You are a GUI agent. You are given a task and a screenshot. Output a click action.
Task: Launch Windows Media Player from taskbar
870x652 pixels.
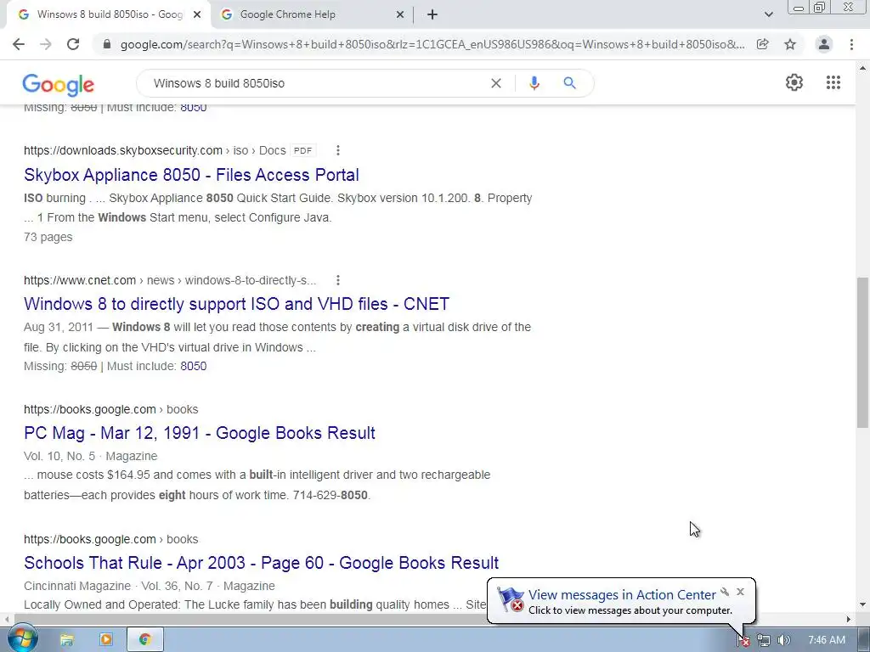(105, 640)
